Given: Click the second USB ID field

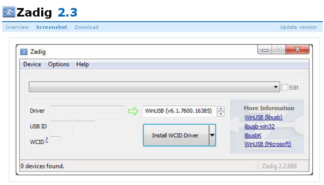Looking at the screenshot, I should pos(84,126).
